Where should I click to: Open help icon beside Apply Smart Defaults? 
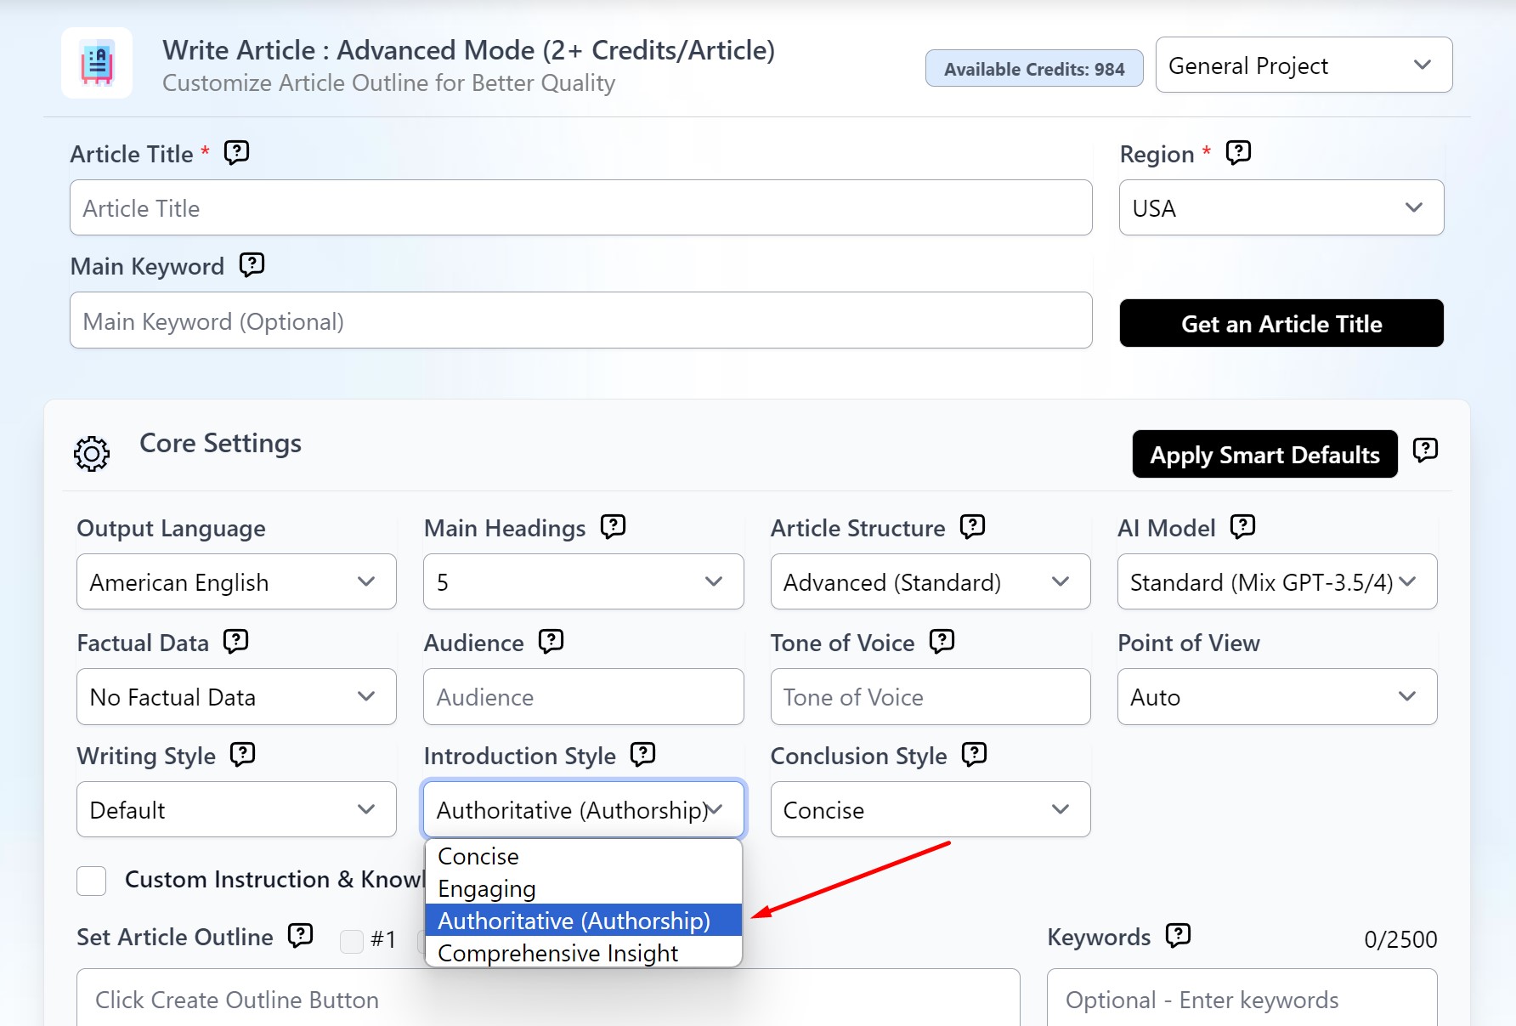point(1425,450)
